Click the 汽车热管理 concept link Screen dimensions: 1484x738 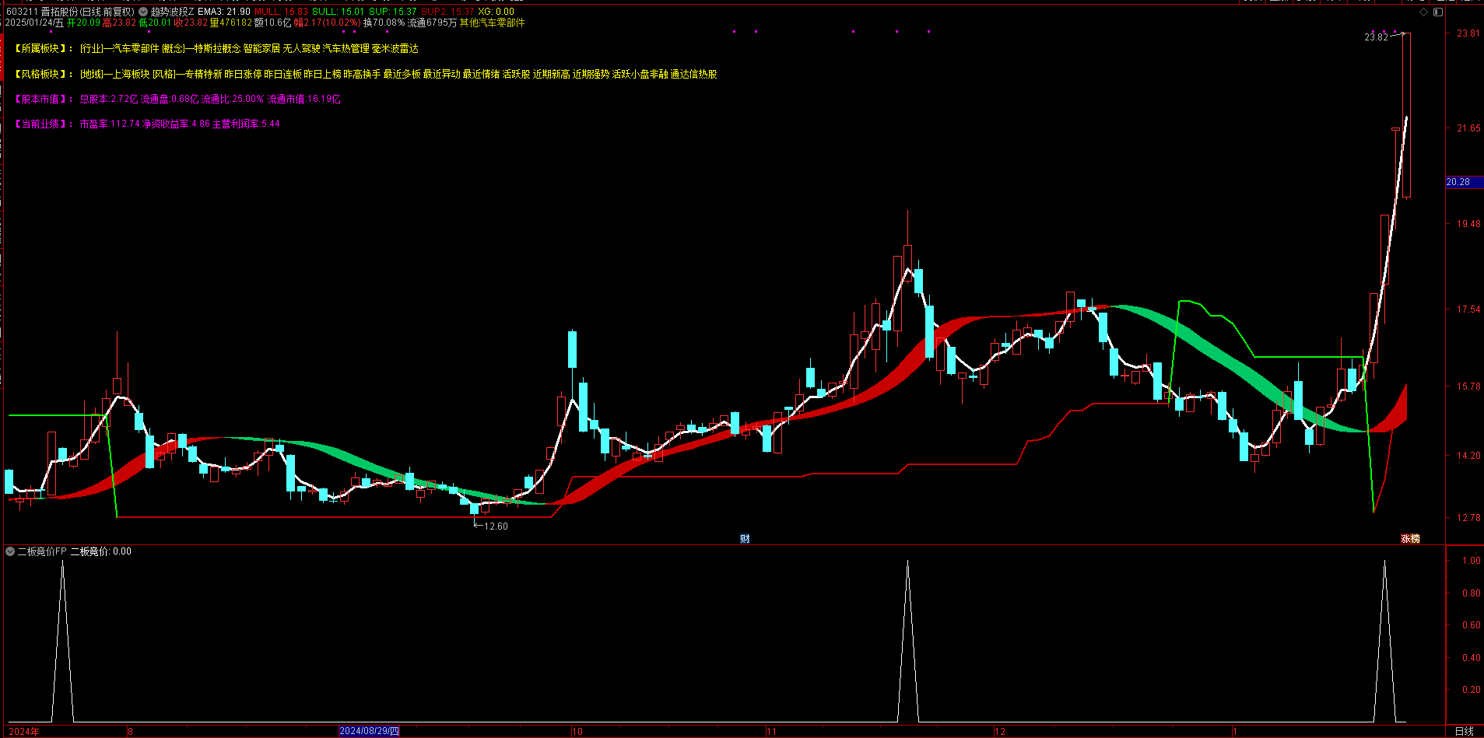[x=346, y=48]
